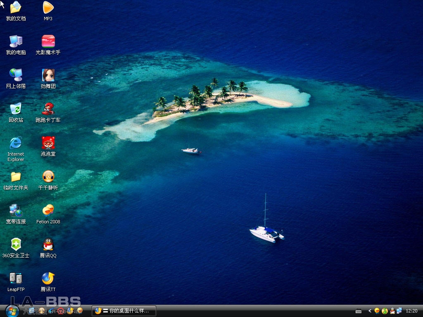The height and width of the screenshot is (317, 423).
Task: Open 腾讯QQ desktop shortcut
Action: (x=48, y=245)
